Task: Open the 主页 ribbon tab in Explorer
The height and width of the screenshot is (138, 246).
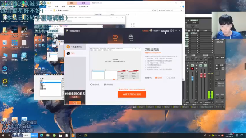Action: coord(50,6)
